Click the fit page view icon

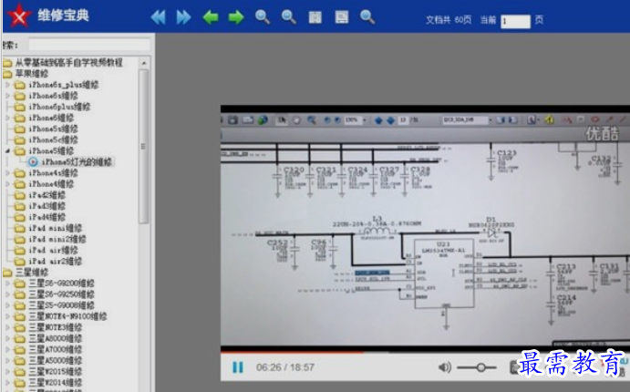click(315, 17)
